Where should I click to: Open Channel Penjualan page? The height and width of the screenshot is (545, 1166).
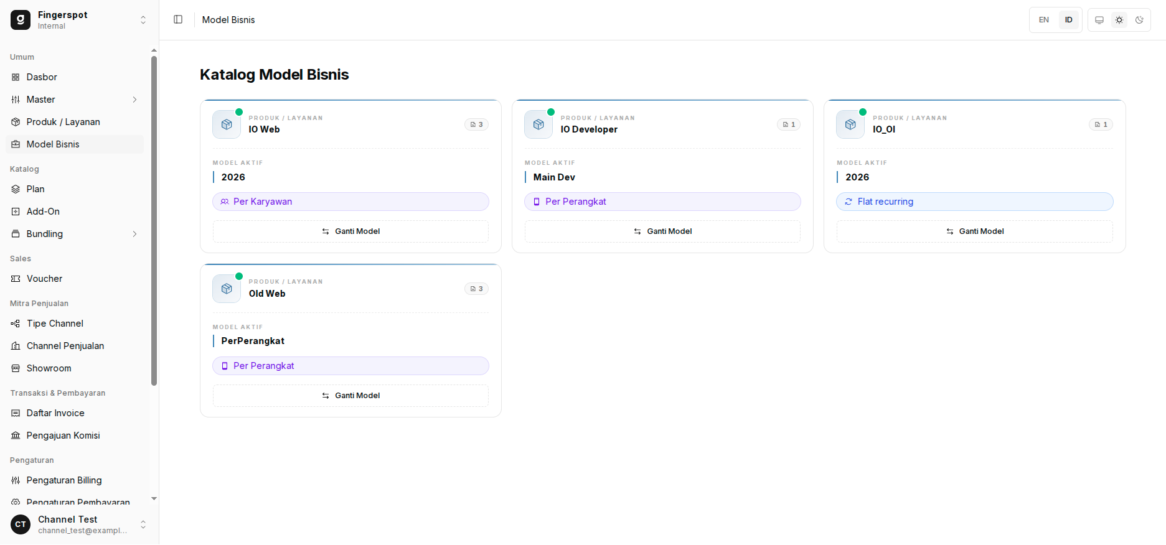click(x=75, y=346)
